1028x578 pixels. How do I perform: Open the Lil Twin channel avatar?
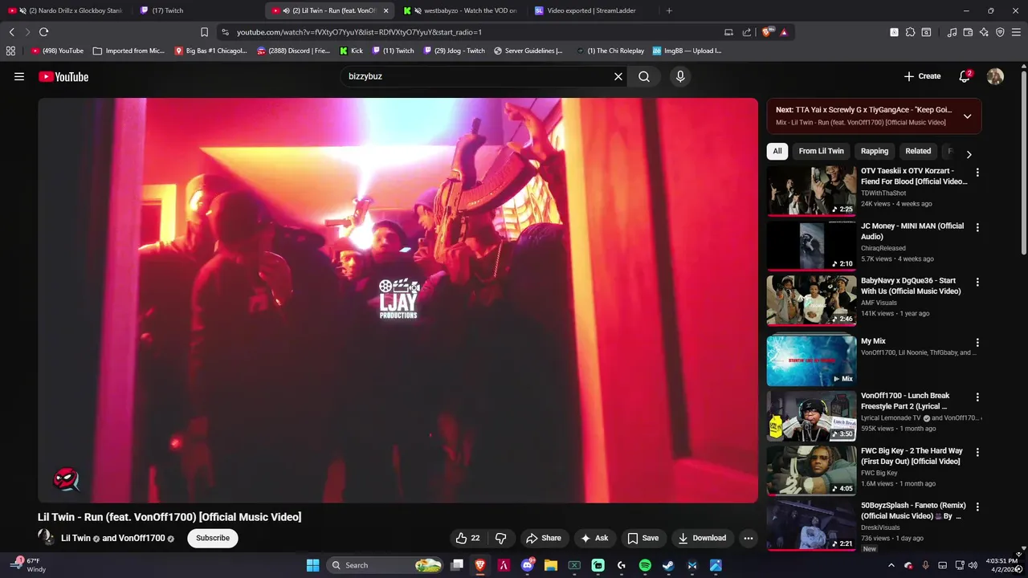pos(47,538)
